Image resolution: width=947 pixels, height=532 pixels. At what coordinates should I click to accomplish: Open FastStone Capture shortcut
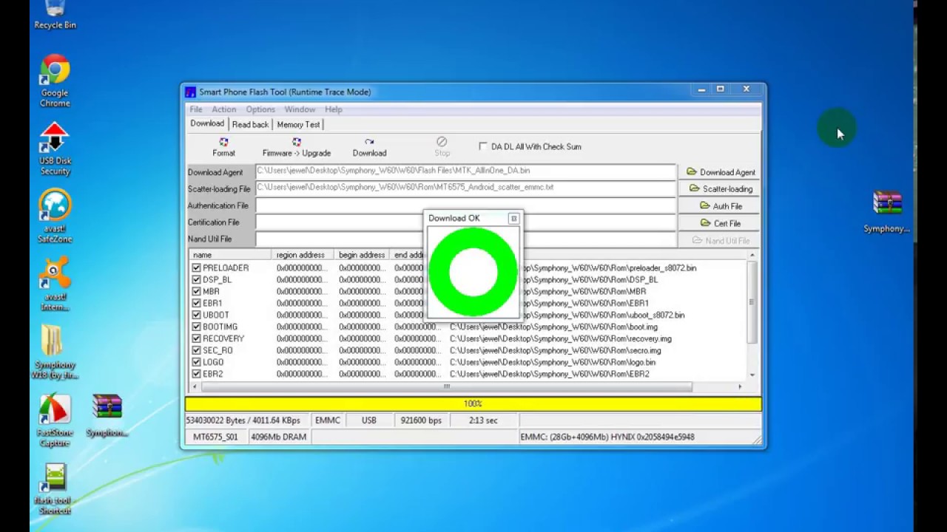(55, 421)
